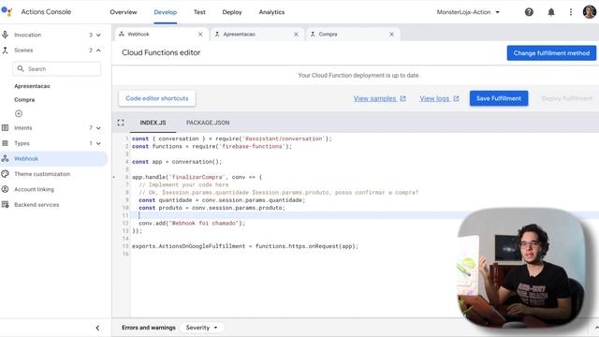Screen dimensions: 599x337
Task: Click the magnifier icon in Search box
Action: pos(21,68)
